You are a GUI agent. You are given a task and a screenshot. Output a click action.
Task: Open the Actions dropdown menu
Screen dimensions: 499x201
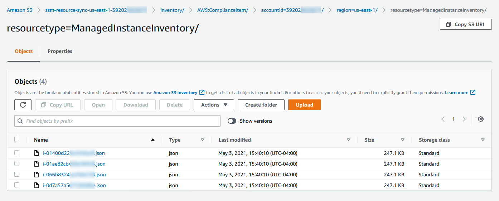[214, 105]
